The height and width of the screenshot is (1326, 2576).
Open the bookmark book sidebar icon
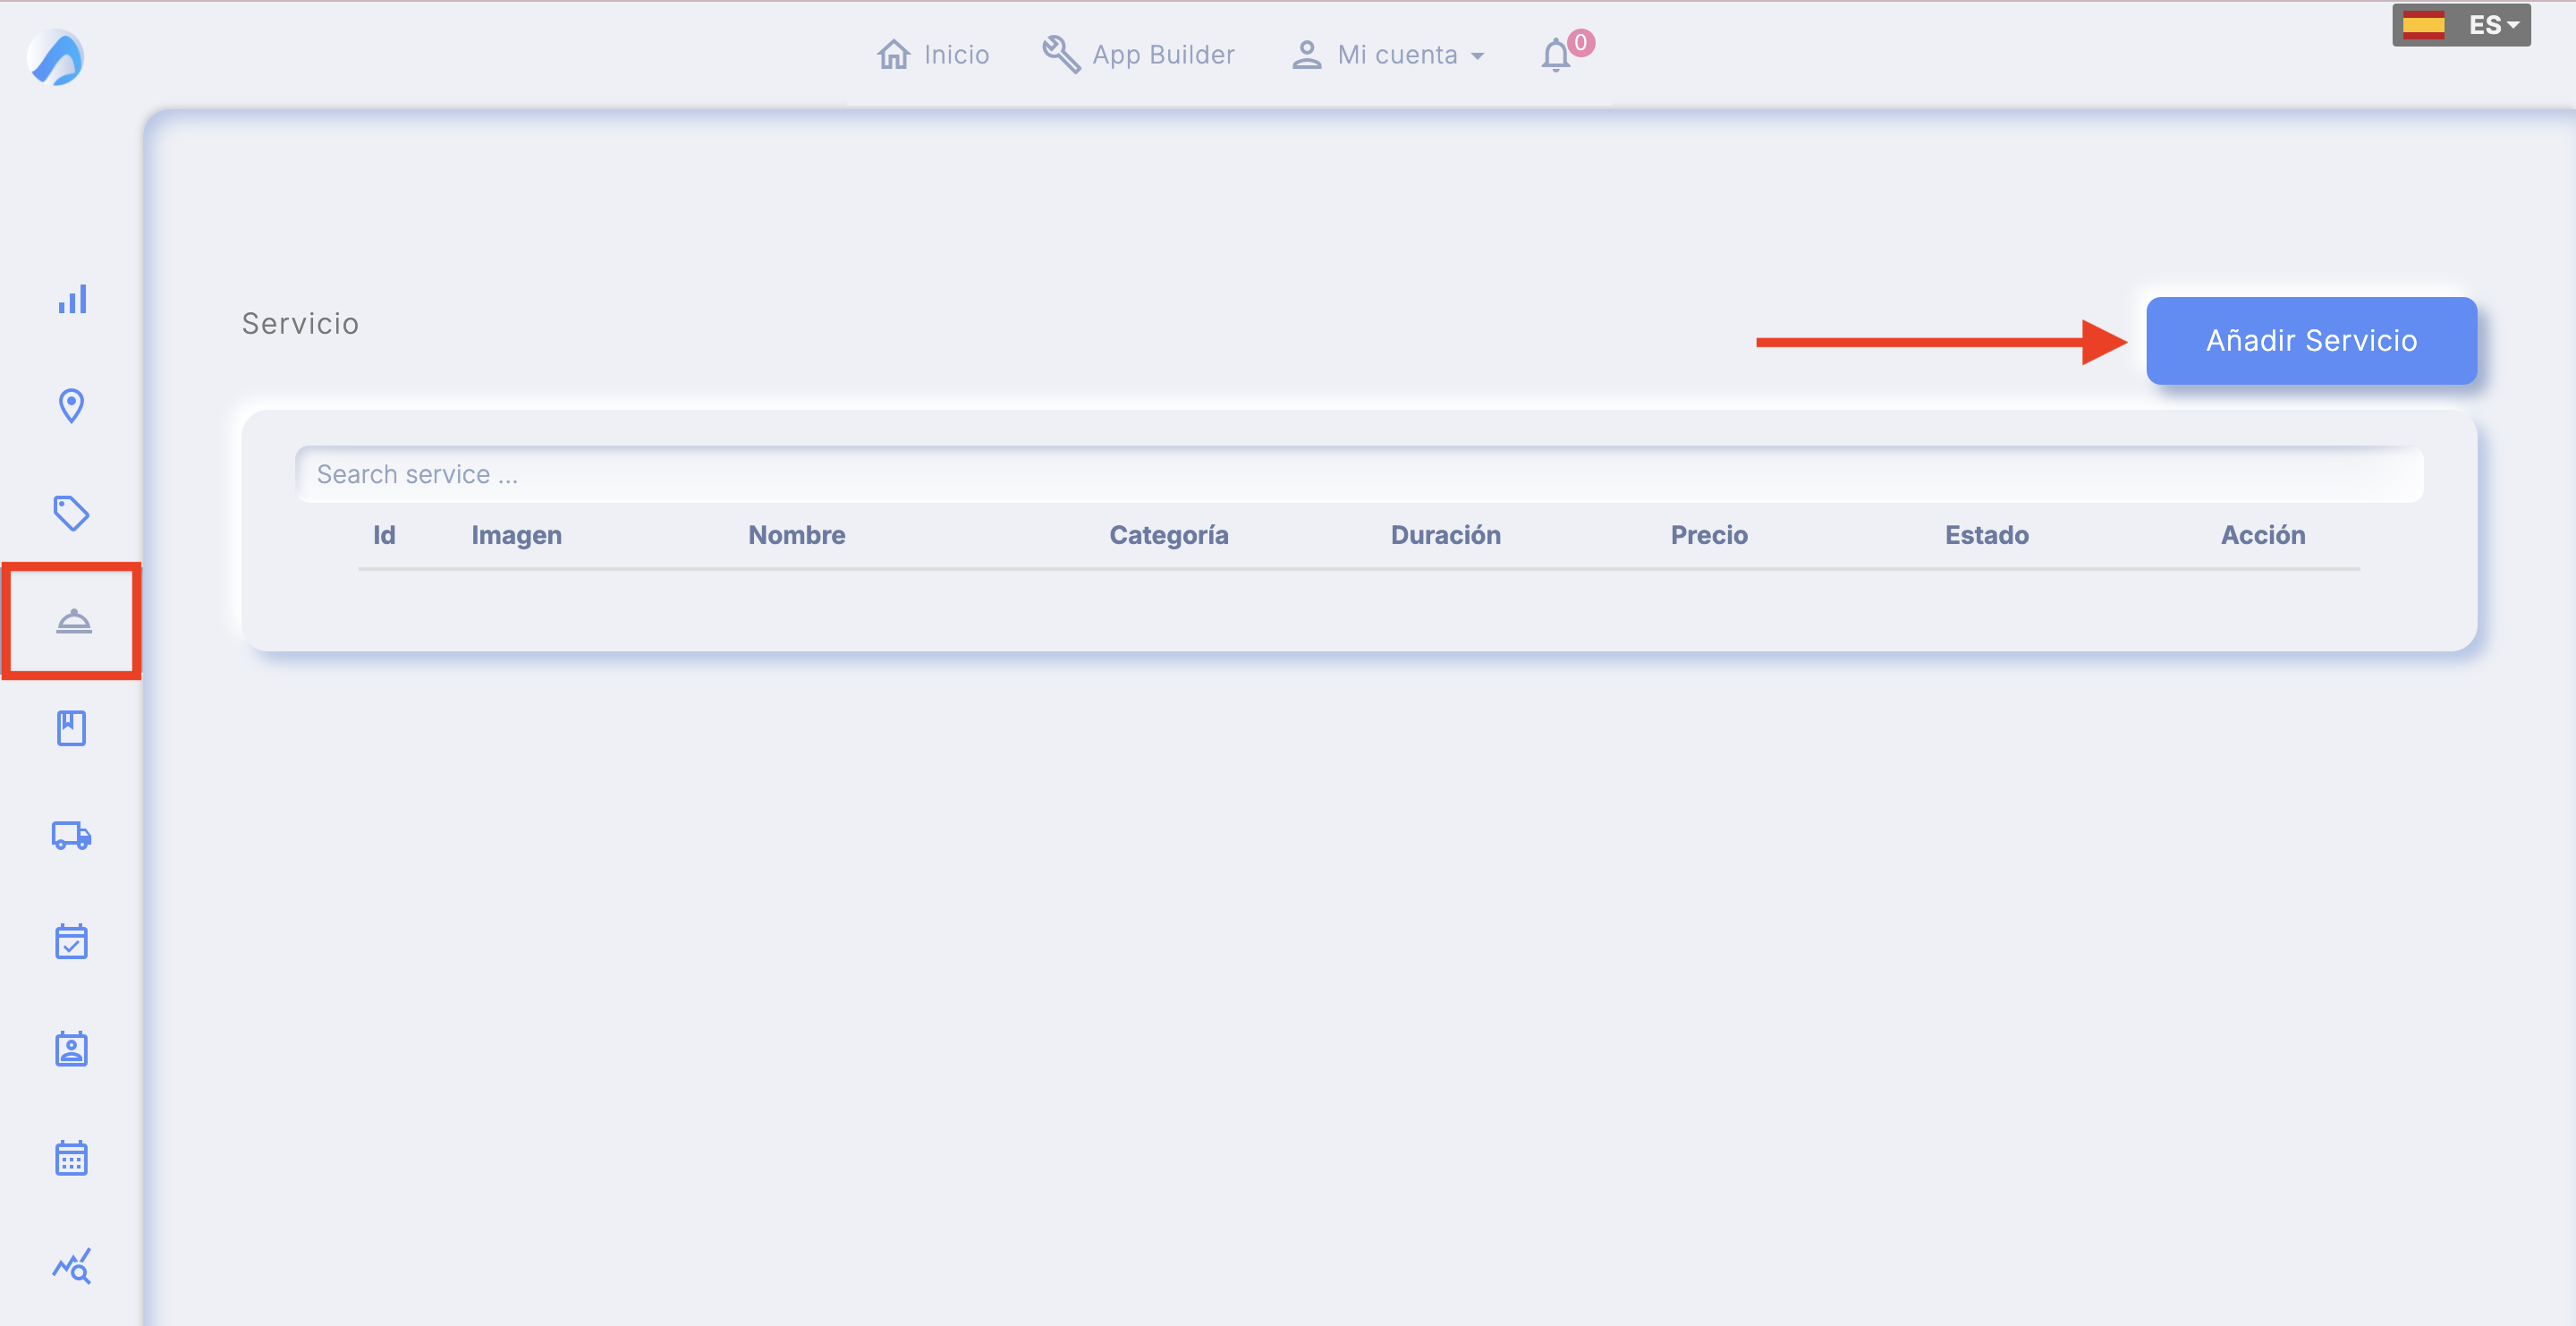(71, 728)
